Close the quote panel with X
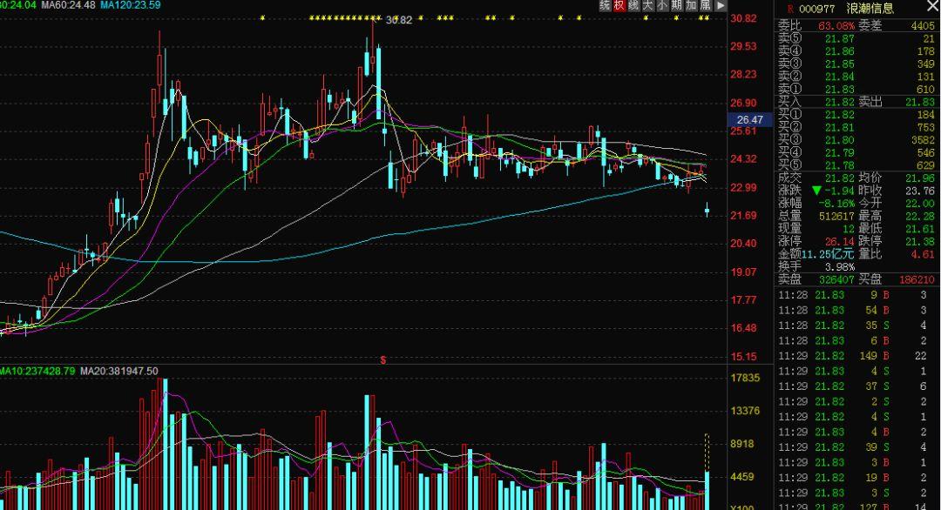Viewport: 941px width, 510px height. point(933,5)
